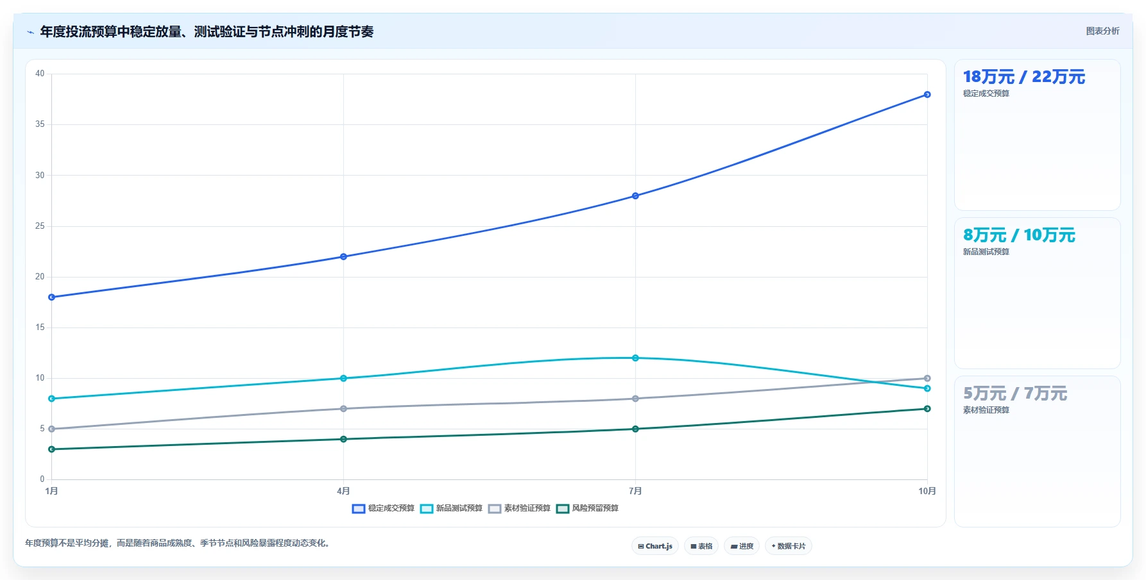Click the 10月 x-axis label
The width and height of the screenshot is (1146, 580).
tap(927, 491)
